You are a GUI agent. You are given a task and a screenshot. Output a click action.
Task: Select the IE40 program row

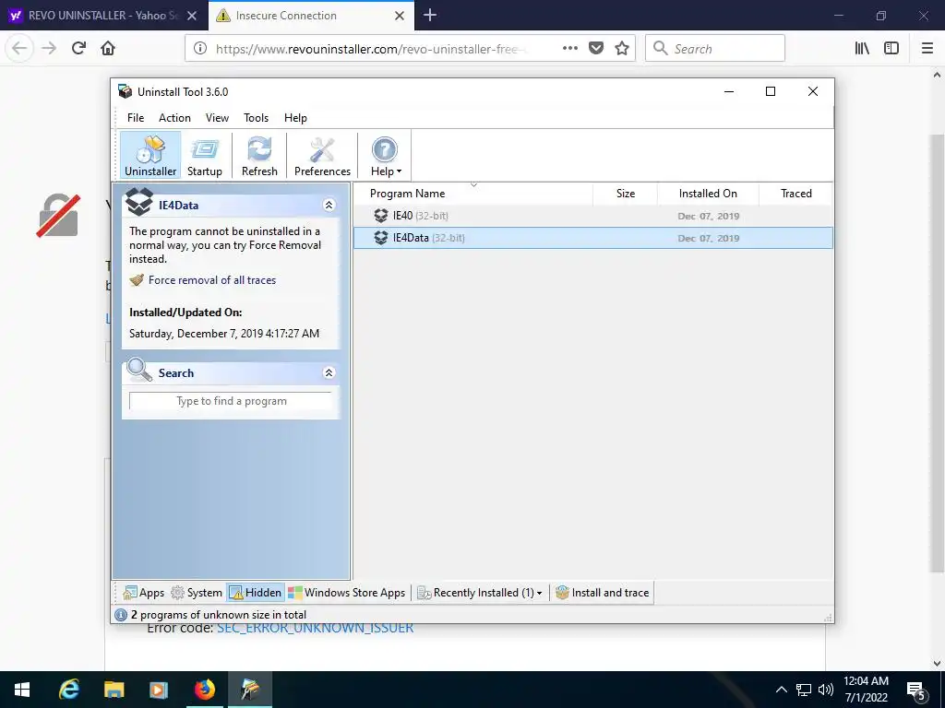593,216
